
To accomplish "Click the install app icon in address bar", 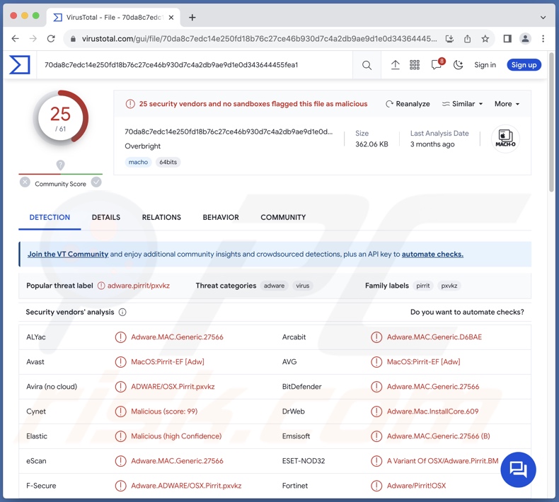I will [x=449, y=38].
